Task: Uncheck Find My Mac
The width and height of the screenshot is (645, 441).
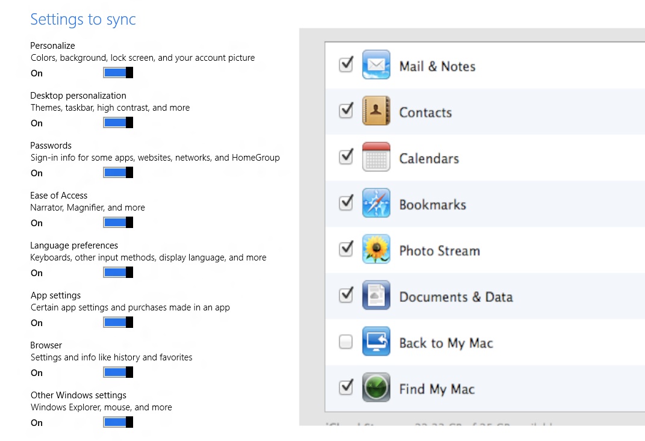Action: point(346,387)
